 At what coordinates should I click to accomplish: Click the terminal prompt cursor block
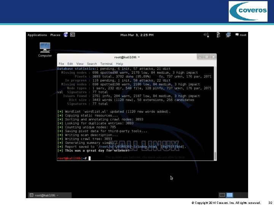89,158
